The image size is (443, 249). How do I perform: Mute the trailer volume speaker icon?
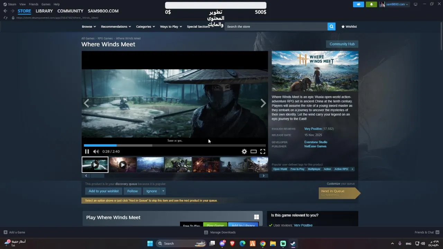(96, 151)
